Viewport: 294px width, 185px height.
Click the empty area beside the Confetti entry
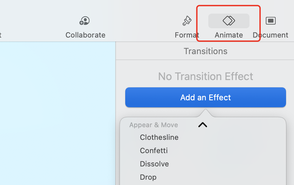(225, 151)
